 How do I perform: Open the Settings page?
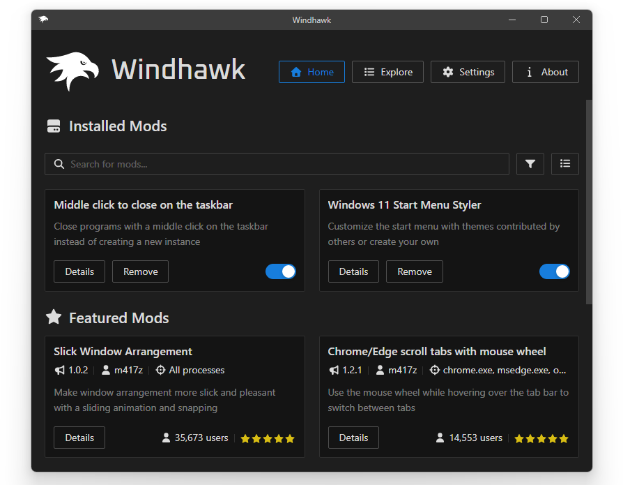(x=468, y=72)
